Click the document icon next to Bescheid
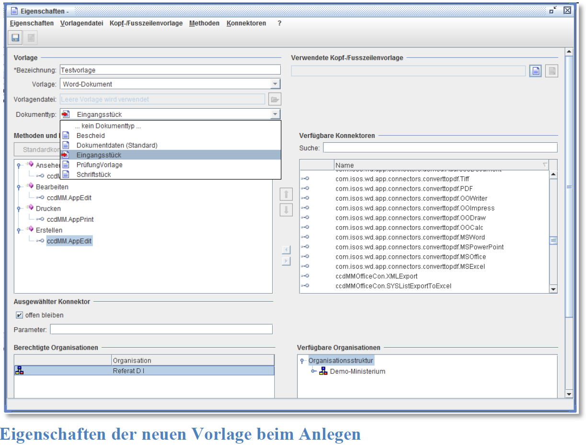 click(66, 136)
